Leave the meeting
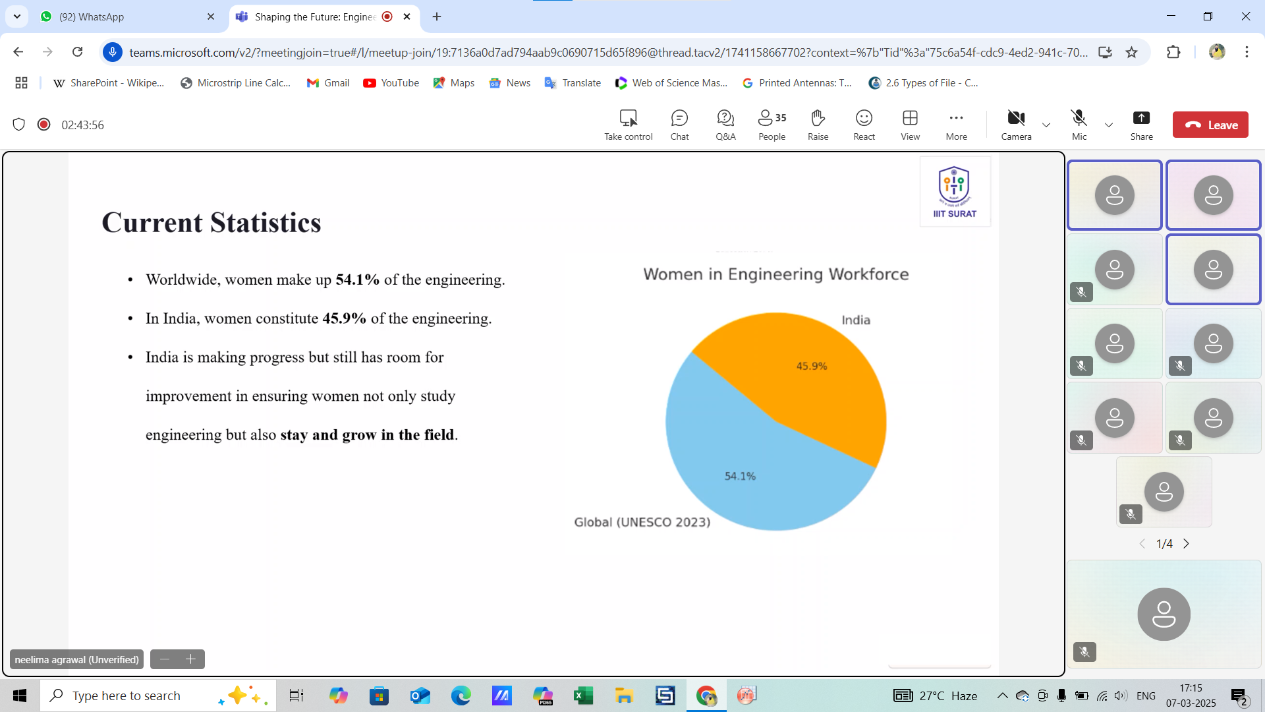The height and width of the screenshot is (712, 1265). (x=1210, y=125)
